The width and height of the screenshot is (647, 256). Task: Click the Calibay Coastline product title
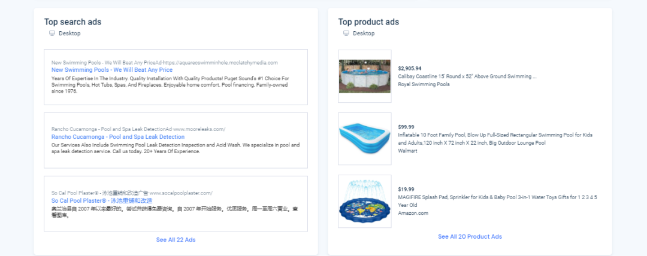click(x=467, y=77)
